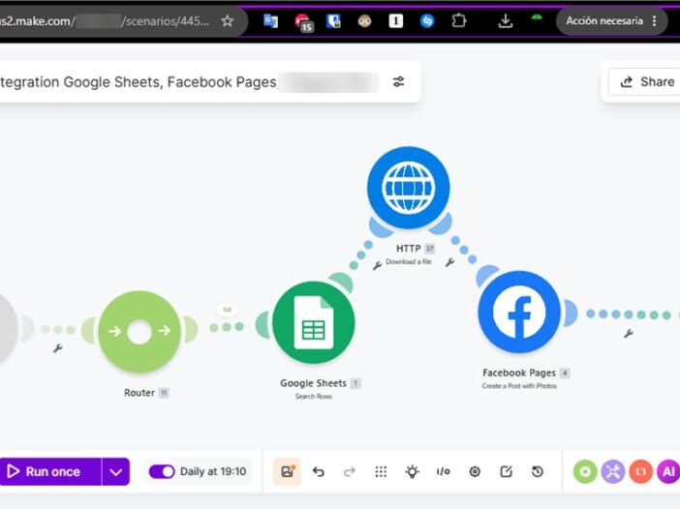Bookmark the page with the star icon
This screenshot has height=509, width=680.
[x=228, y=20]
